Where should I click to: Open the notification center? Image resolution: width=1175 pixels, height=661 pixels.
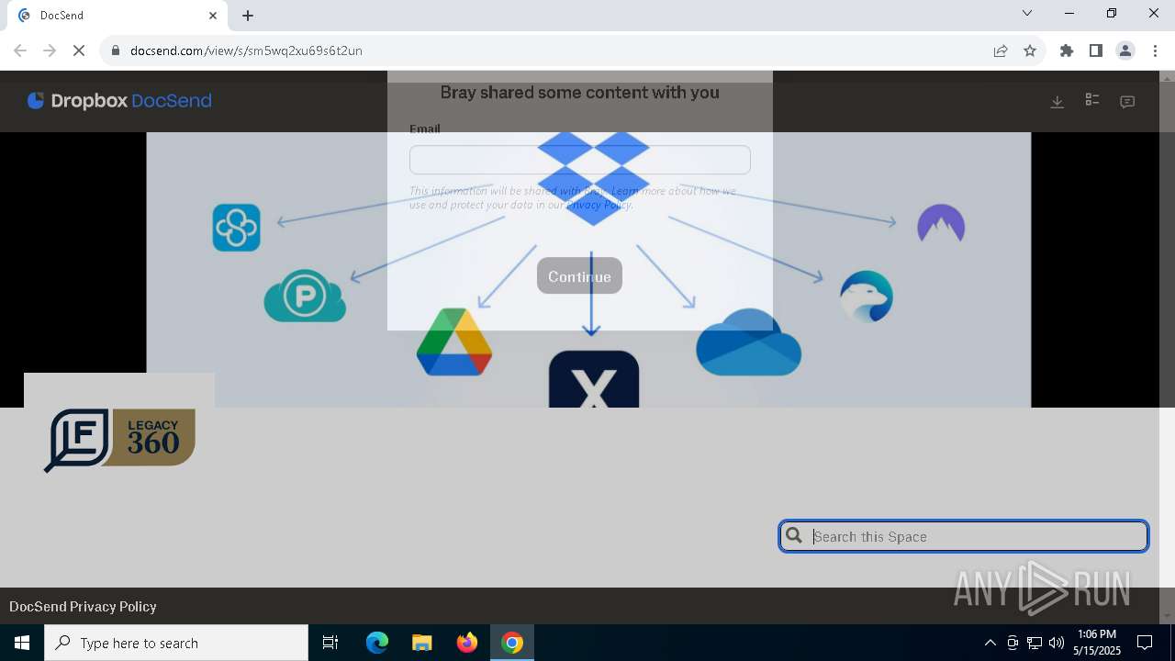coord(1145,643)
